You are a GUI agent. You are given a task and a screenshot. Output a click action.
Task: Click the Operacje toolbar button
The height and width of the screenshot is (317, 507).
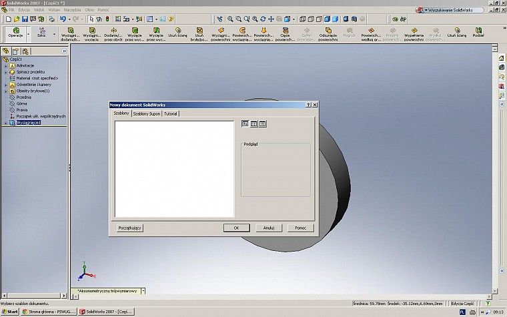click(x=15, y=32)
